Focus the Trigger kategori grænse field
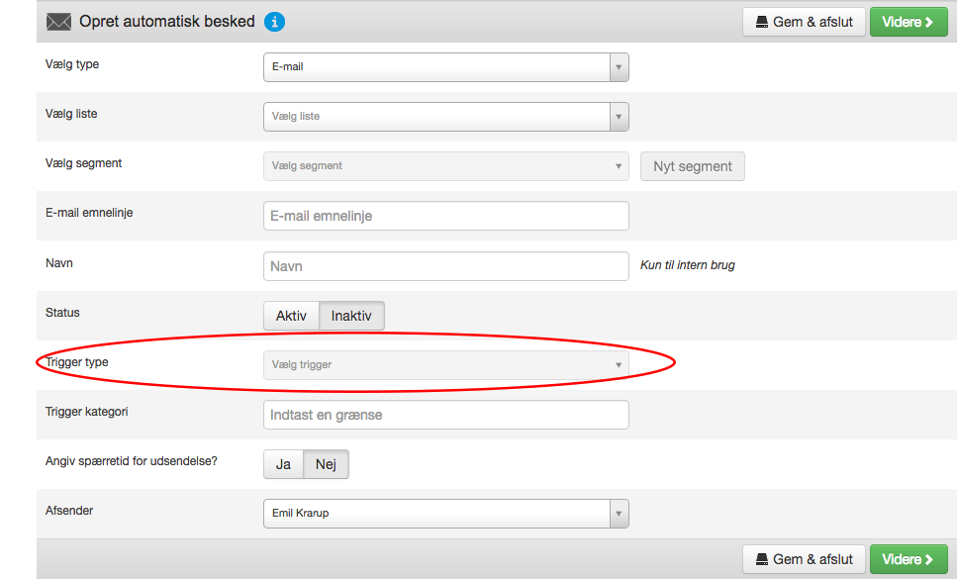Viewport: 957px width, 579px height. point(446,415)
